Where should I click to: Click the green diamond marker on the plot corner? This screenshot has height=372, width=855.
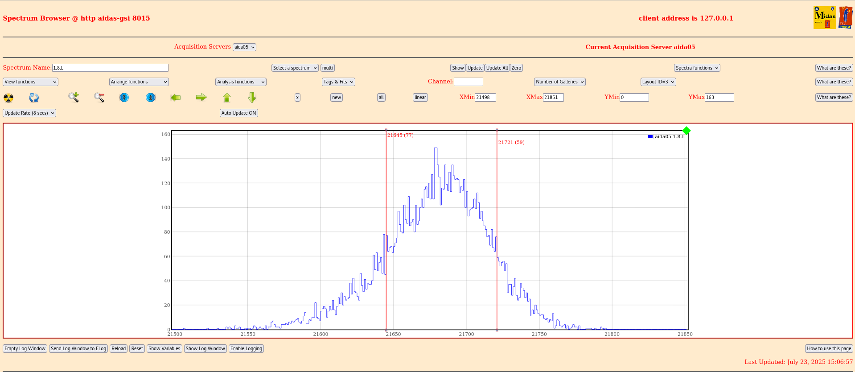686,130
